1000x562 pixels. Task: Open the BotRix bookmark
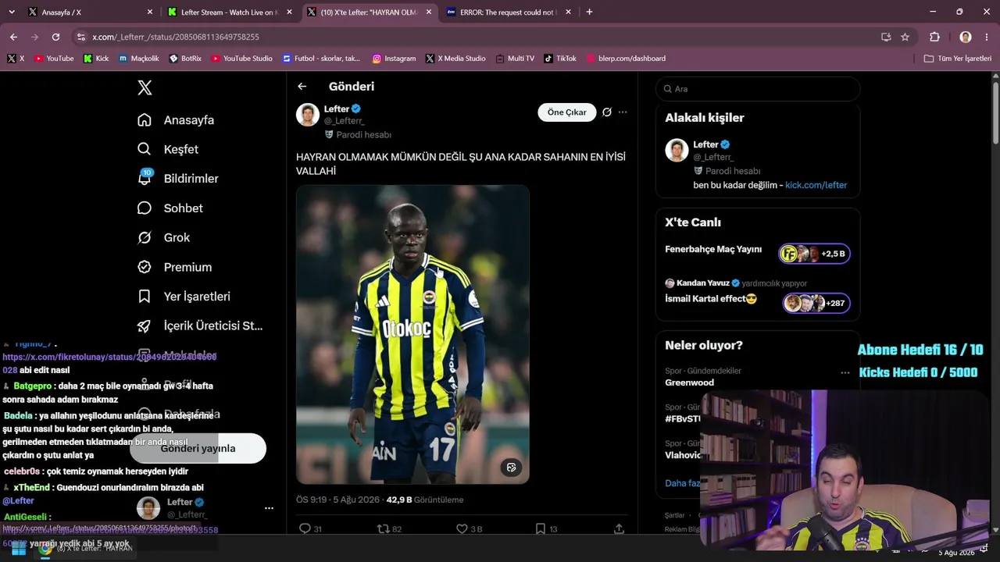point(184,59)
